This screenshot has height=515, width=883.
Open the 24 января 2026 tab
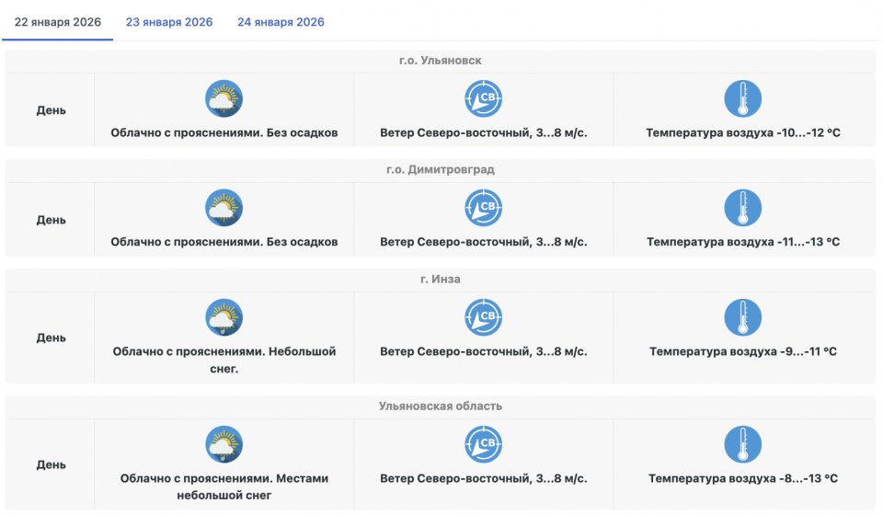pos(281,22)
